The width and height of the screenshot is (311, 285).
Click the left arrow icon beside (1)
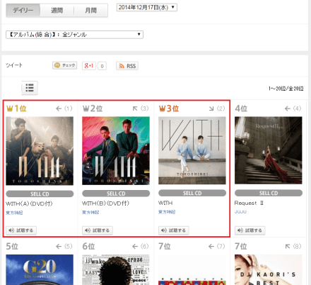click(x=59, y=108)
